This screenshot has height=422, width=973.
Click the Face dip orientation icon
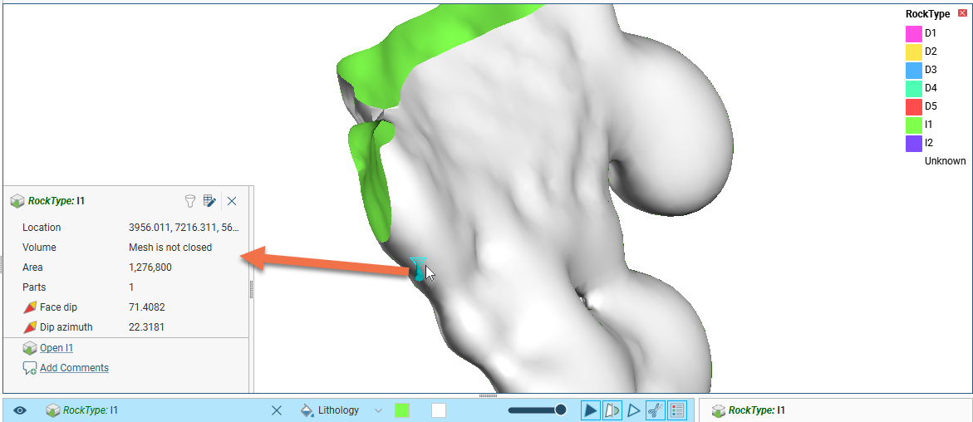(x=29, y=307)
